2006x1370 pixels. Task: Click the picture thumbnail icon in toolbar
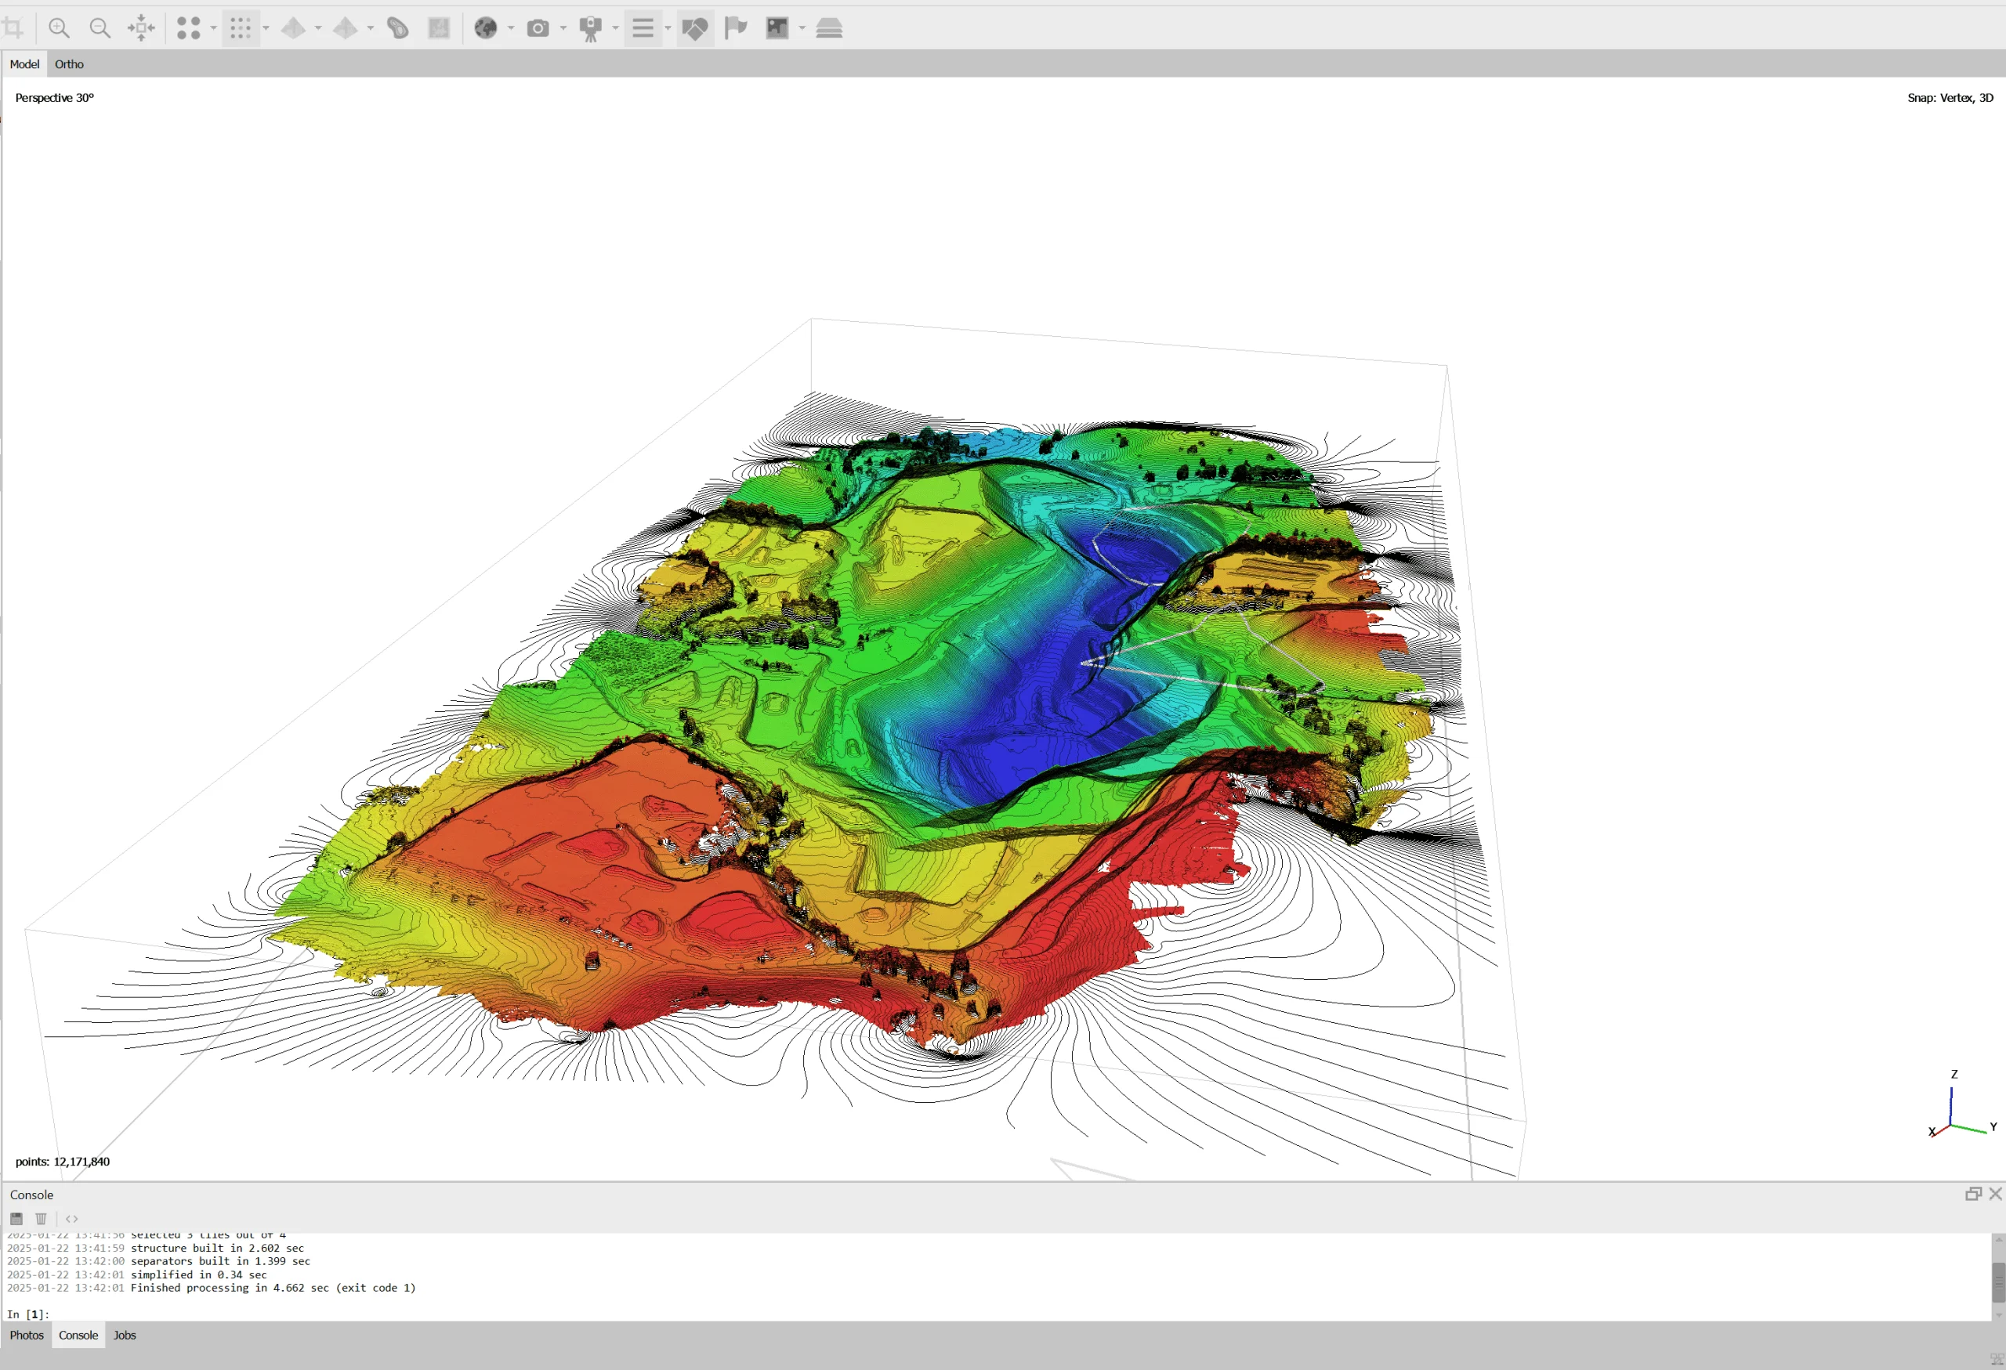[777, 27]
